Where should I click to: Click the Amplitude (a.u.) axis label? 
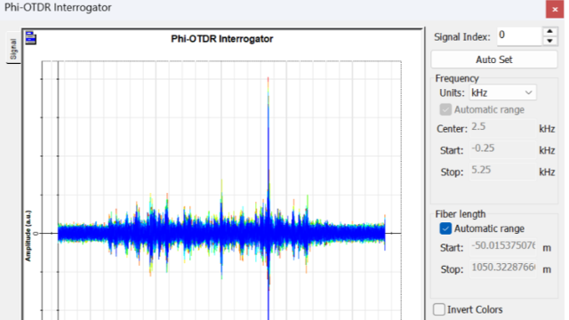coord(28,236)
